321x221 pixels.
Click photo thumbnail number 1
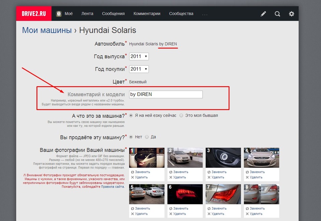click(147, 158)
